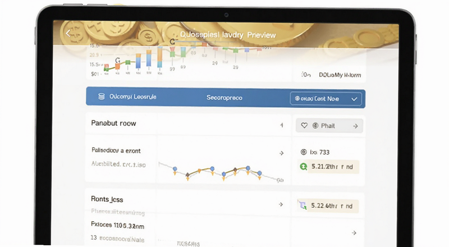Viewport: 449px width, 247px height.
Task: Open the 'Fxloces 1105.32nm' row arrow
Action: (354, 233)
